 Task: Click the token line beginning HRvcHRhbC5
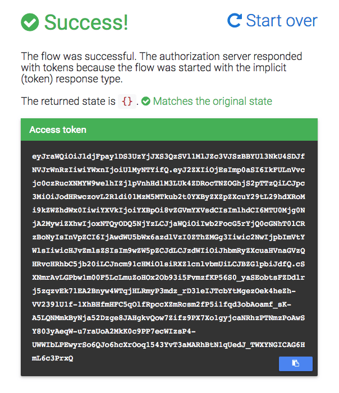pos(168,264)
